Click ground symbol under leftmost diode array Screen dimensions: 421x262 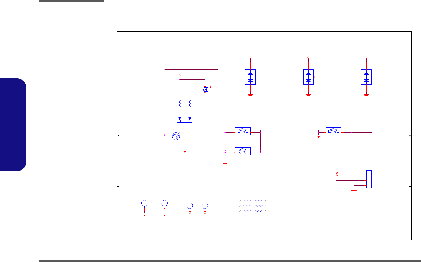pyautogui.click(x=250, y=96)
